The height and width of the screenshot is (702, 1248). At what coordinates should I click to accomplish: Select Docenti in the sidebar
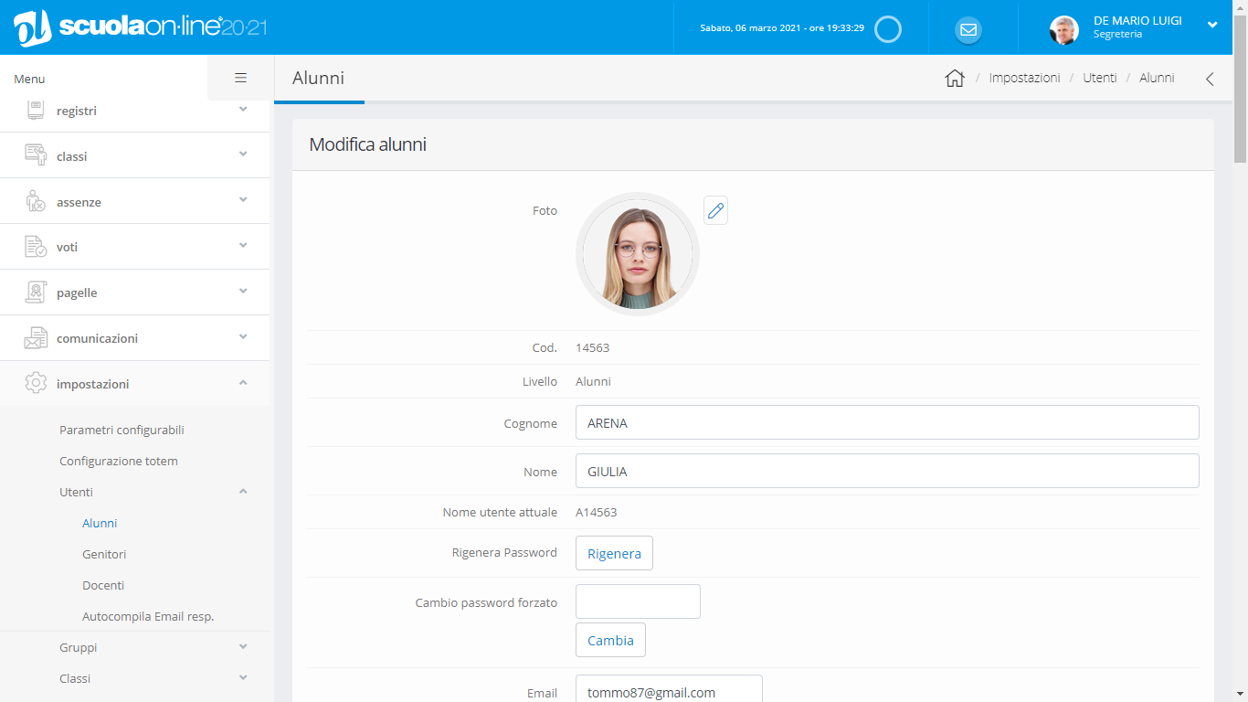103,585
